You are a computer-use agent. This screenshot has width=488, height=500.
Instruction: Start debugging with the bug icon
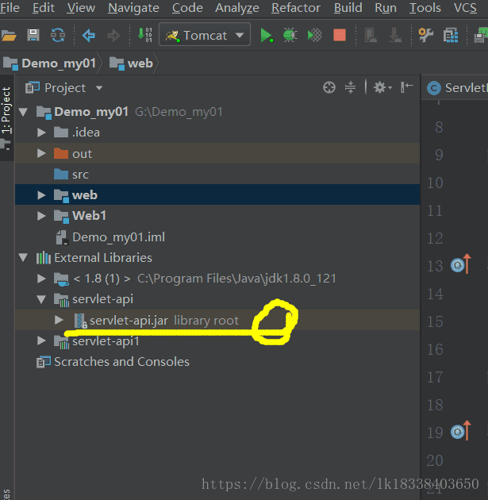(290, 35)
